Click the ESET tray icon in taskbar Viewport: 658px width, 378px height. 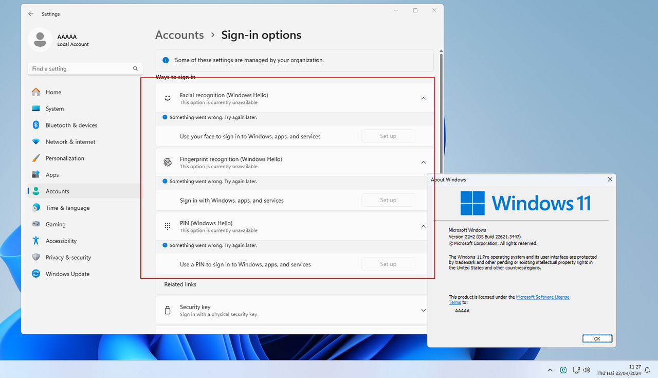pyautogui.click(x=563, y=370)
